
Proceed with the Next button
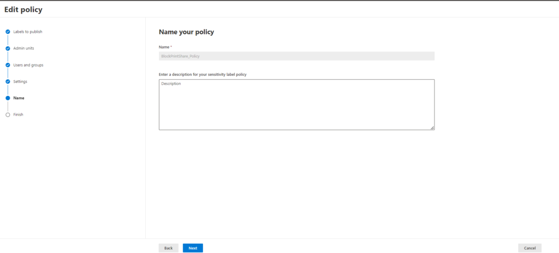pos(193,248)
